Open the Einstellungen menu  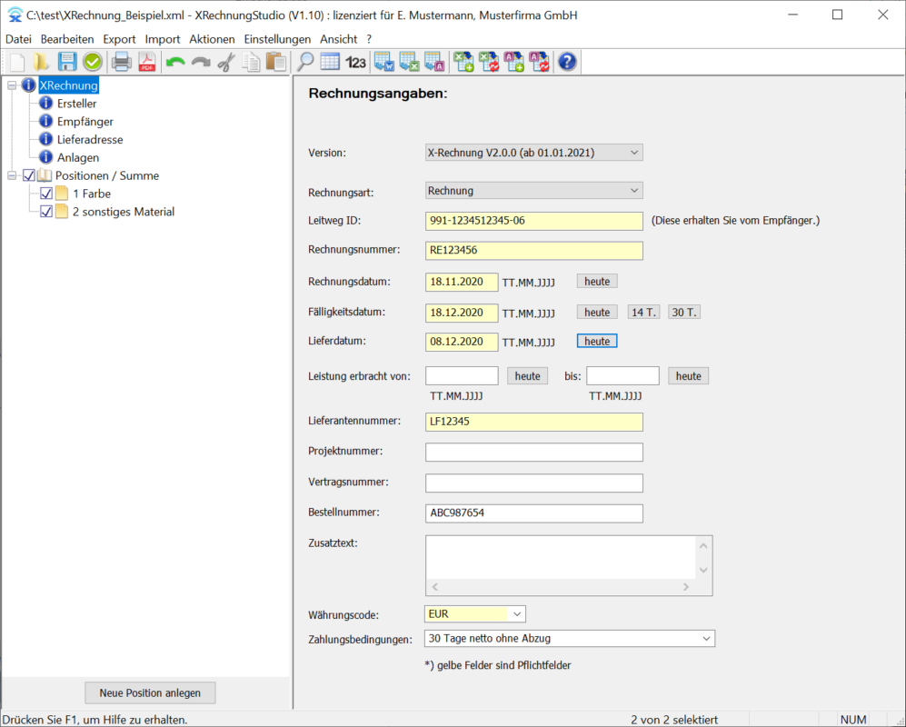point(277,39)
